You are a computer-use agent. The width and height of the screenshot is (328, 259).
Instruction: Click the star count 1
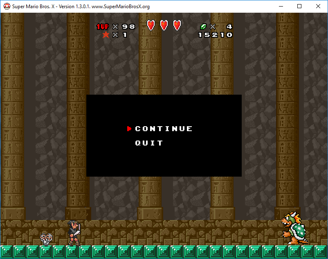125,35
